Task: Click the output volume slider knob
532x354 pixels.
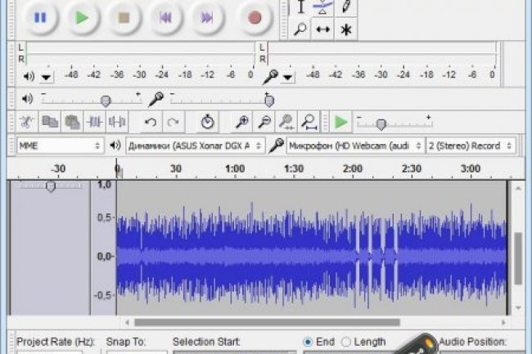Action: point(106,100)
